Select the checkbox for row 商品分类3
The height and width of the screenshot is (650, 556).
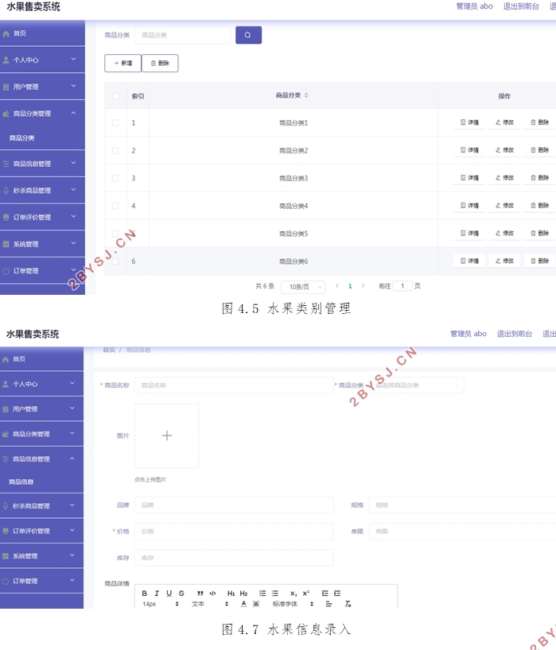(x=115, y=178)
